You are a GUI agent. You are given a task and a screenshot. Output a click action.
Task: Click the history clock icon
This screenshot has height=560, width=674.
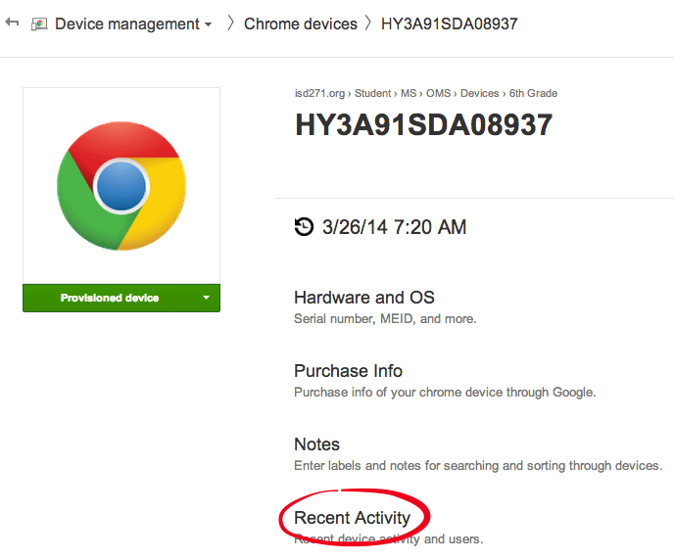coord(305,228)
